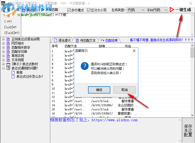Click document icon beside 正则表达式语法说明
The image size is (195, 143).
coord(8,39)
